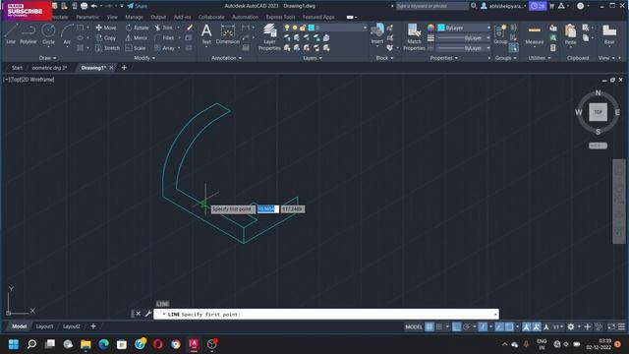Click the Array tool
This screenshot has height=354, width=629.
[x=165, y=48]
